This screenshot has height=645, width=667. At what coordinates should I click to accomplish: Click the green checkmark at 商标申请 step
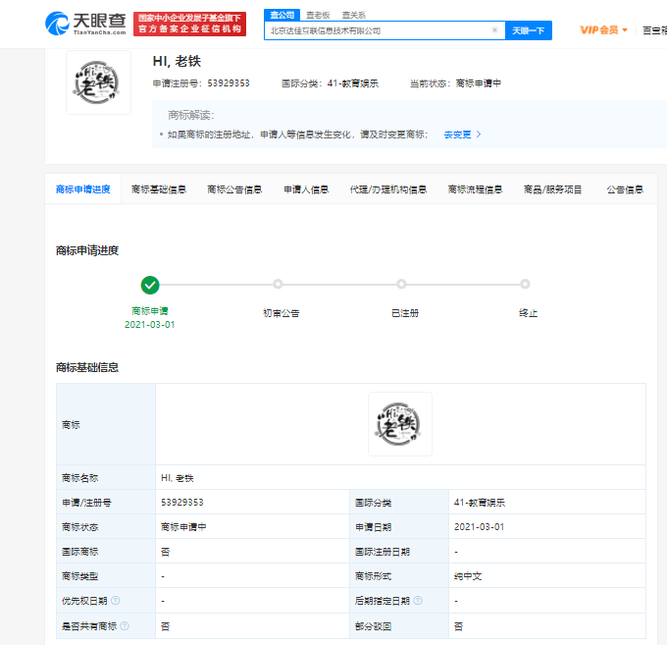pos(150,285)
